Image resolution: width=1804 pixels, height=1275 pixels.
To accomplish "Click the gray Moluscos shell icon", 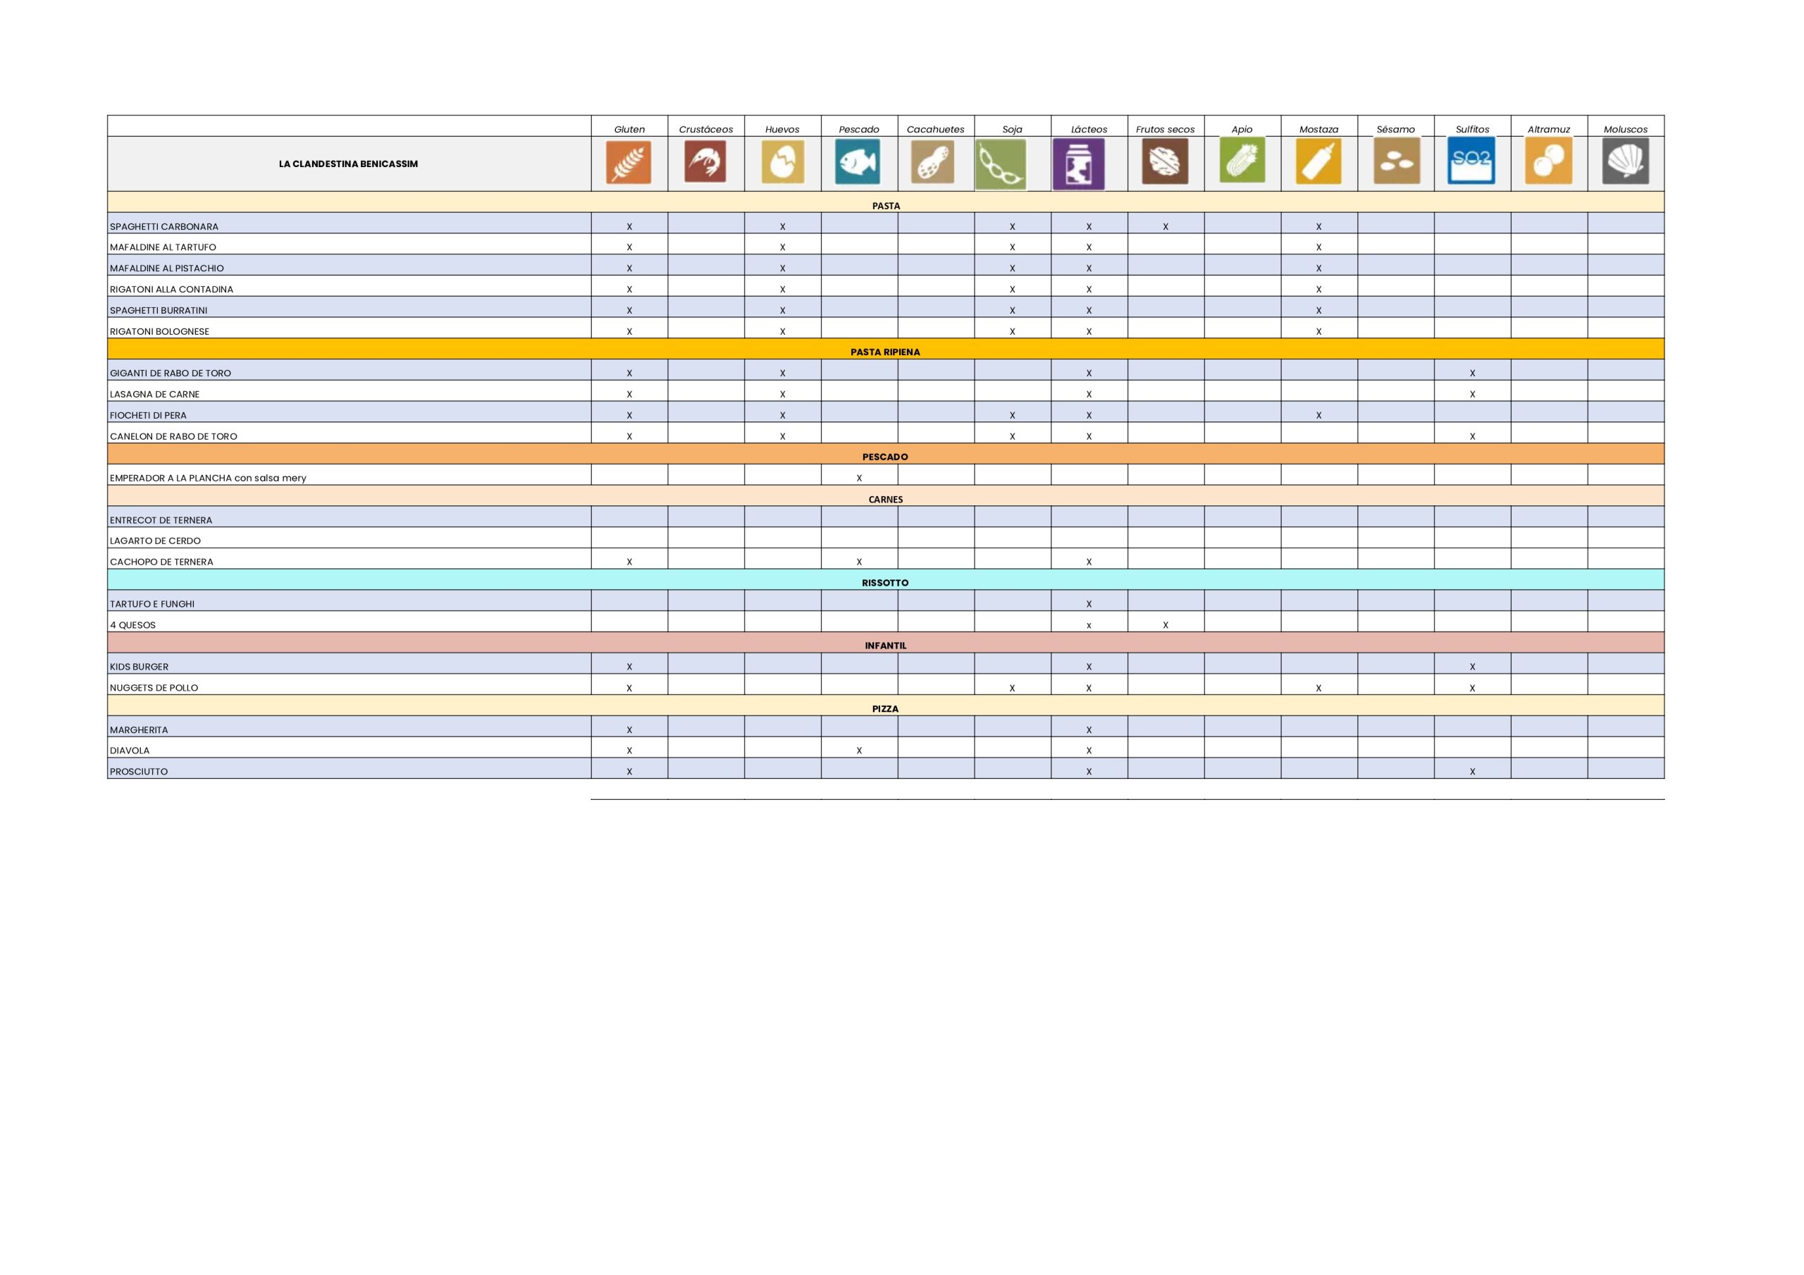I will point(1625,161).
